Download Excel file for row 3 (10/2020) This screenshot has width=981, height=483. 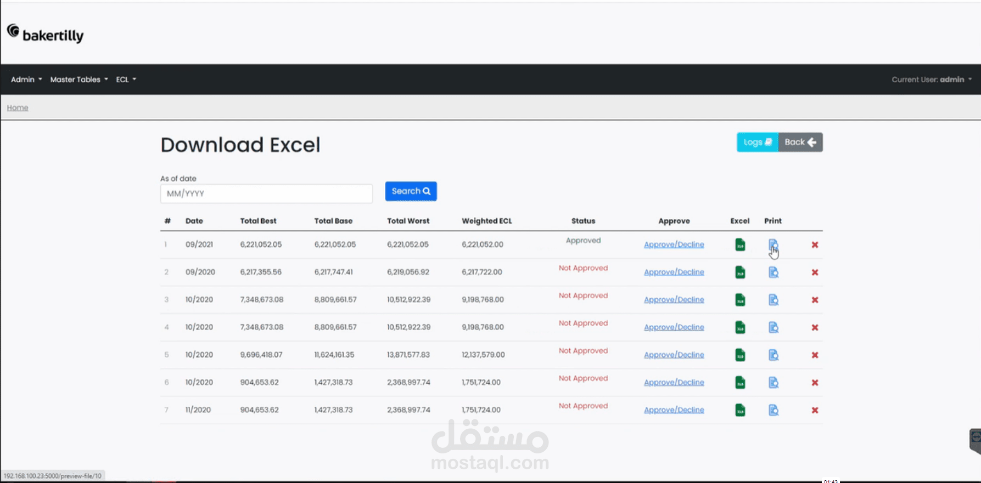point(740,299)
